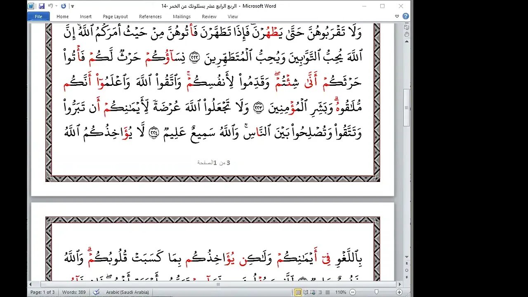This screenshot has width=528, height=297.
Task: Click the top icon above the vertical scrollbar
Action: click(406, 27)
